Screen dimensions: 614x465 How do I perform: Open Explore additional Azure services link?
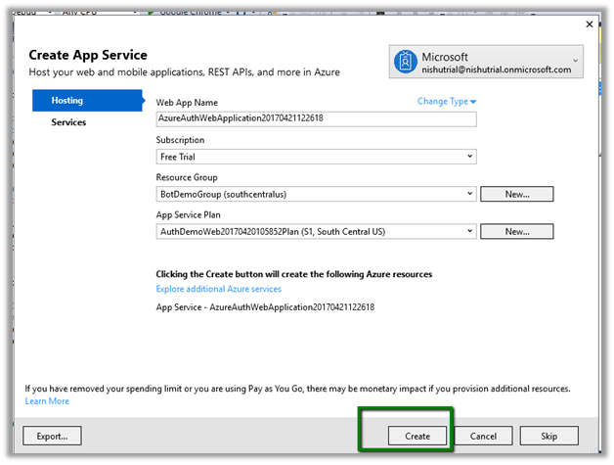coord(218,289)
